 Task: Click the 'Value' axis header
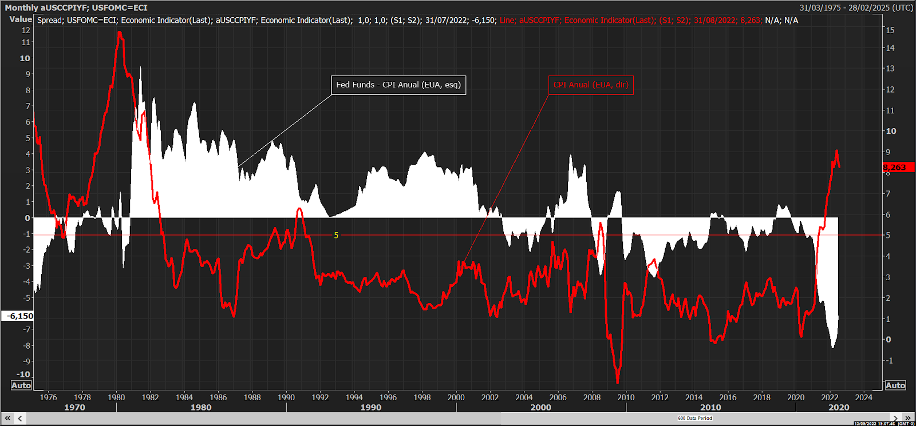[x=21, y=19]
